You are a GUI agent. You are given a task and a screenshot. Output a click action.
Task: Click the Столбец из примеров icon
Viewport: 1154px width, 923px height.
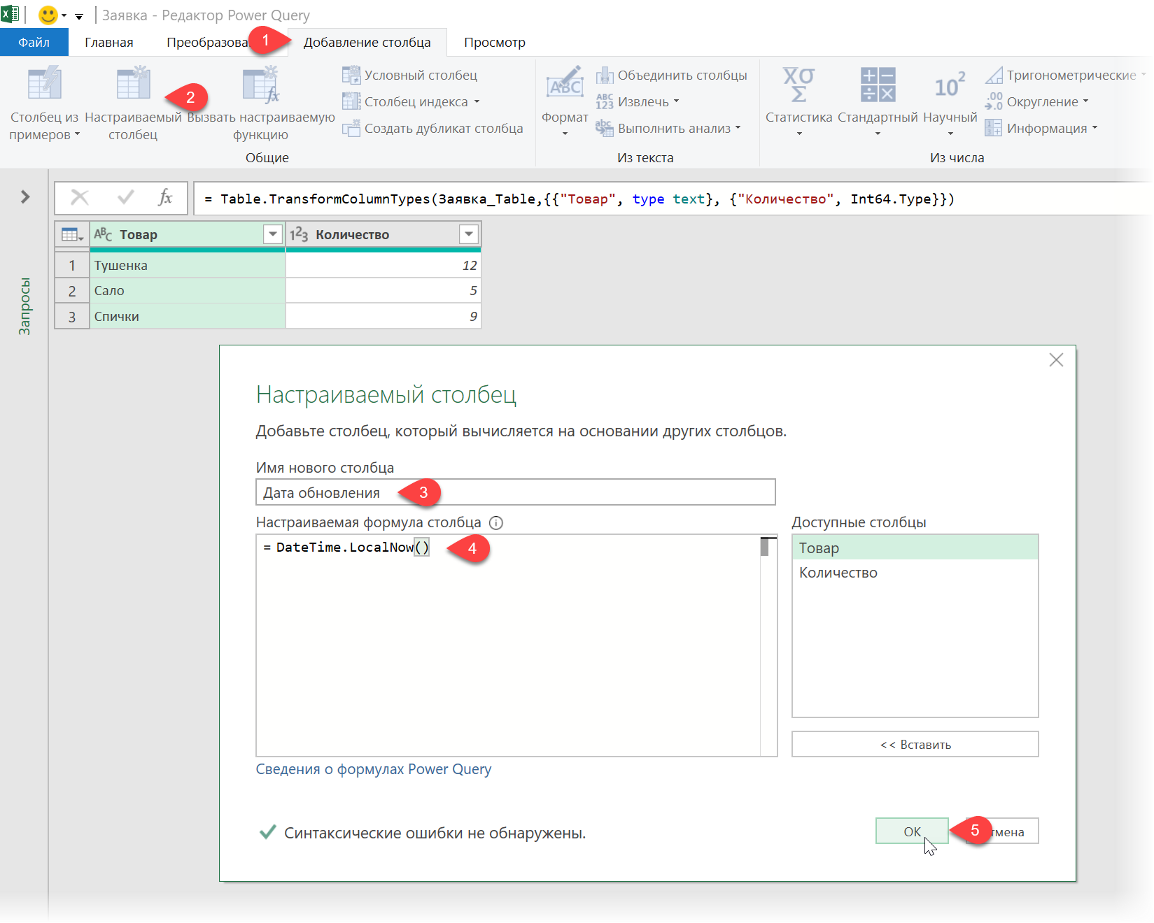coord(45,83)
